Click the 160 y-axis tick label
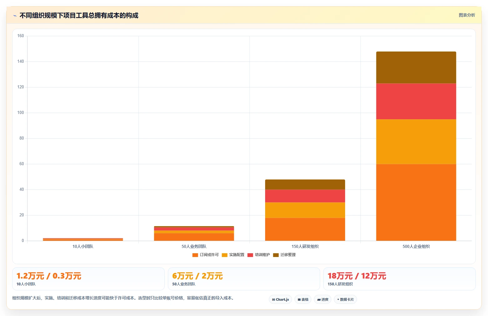Screen dimensions: 488x316 (x=21, y=36)
